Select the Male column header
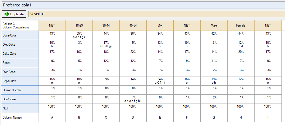The image size is (285, 125). [214, 25]
